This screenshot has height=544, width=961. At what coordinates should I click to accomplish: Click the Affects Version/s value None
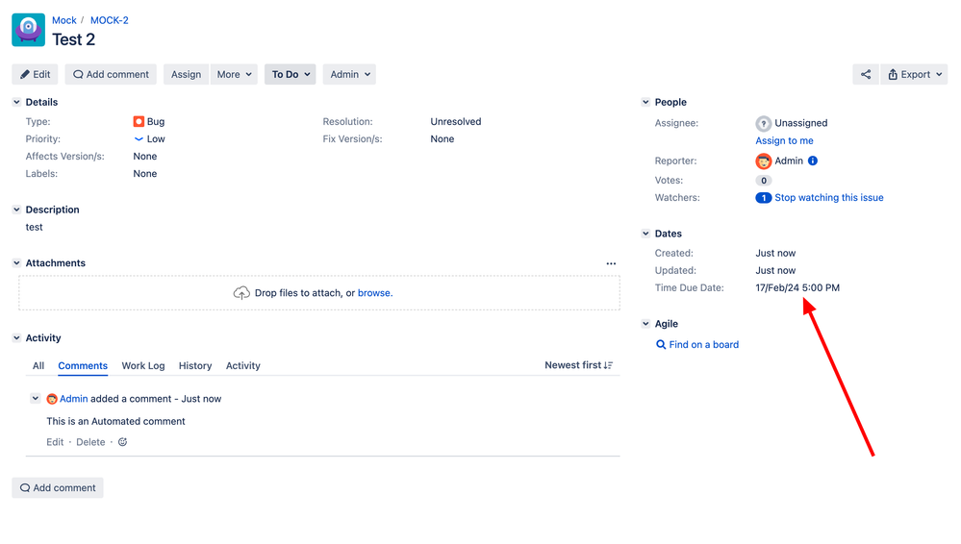144,157
